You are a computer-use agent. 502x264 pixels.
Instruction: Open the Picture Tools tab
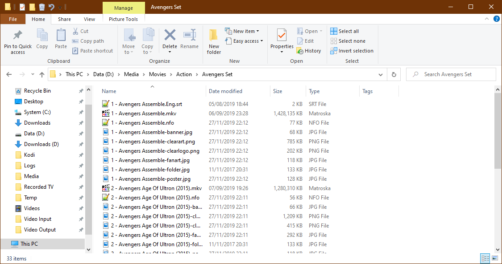[123, 19]
